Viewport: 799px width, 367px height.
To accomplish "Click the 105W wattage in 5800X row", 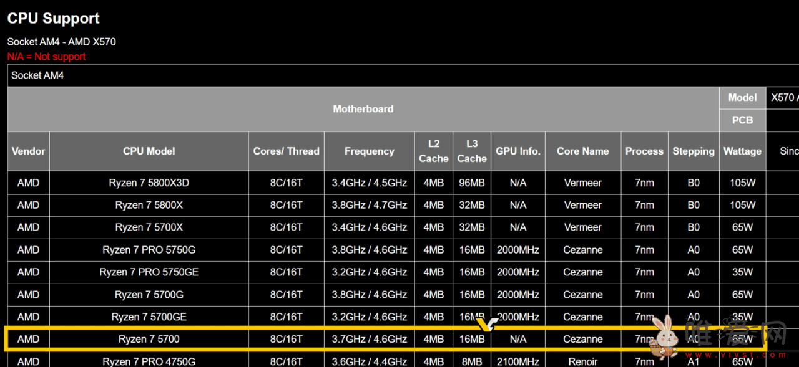I will 742,205.
